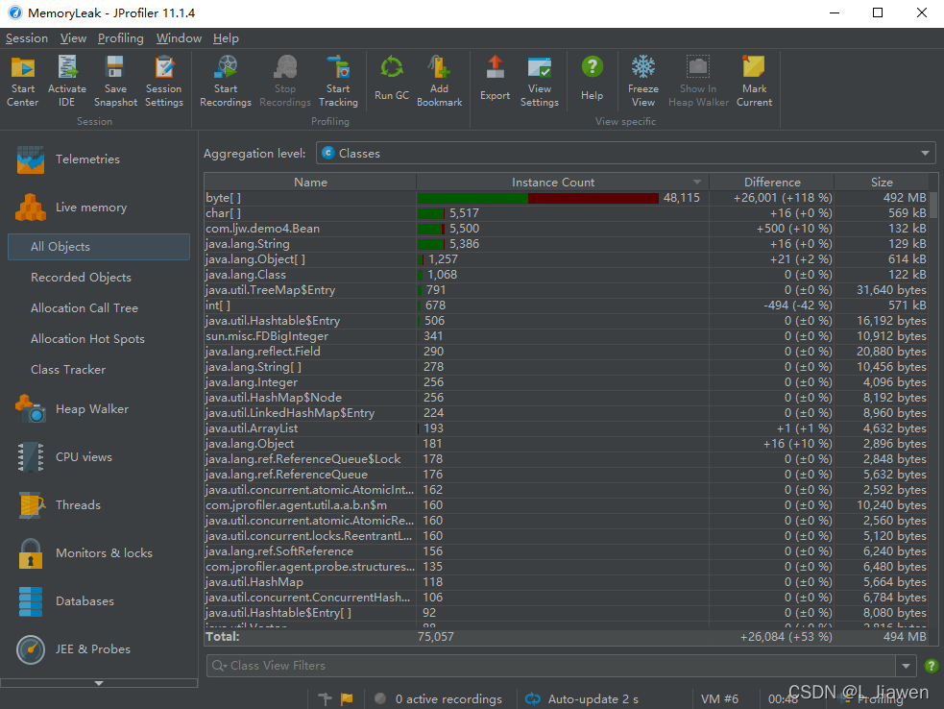Select the sun.misc.FDBigInteger row
The image size is (944, 709).
click(x=566, y=336)
